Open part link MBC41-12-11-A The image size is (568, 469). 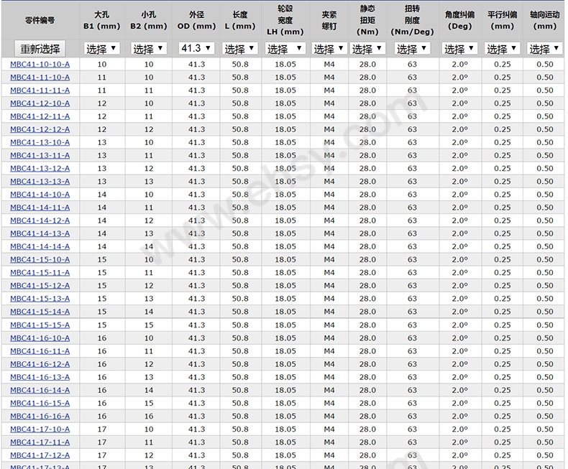click(40, 116)
